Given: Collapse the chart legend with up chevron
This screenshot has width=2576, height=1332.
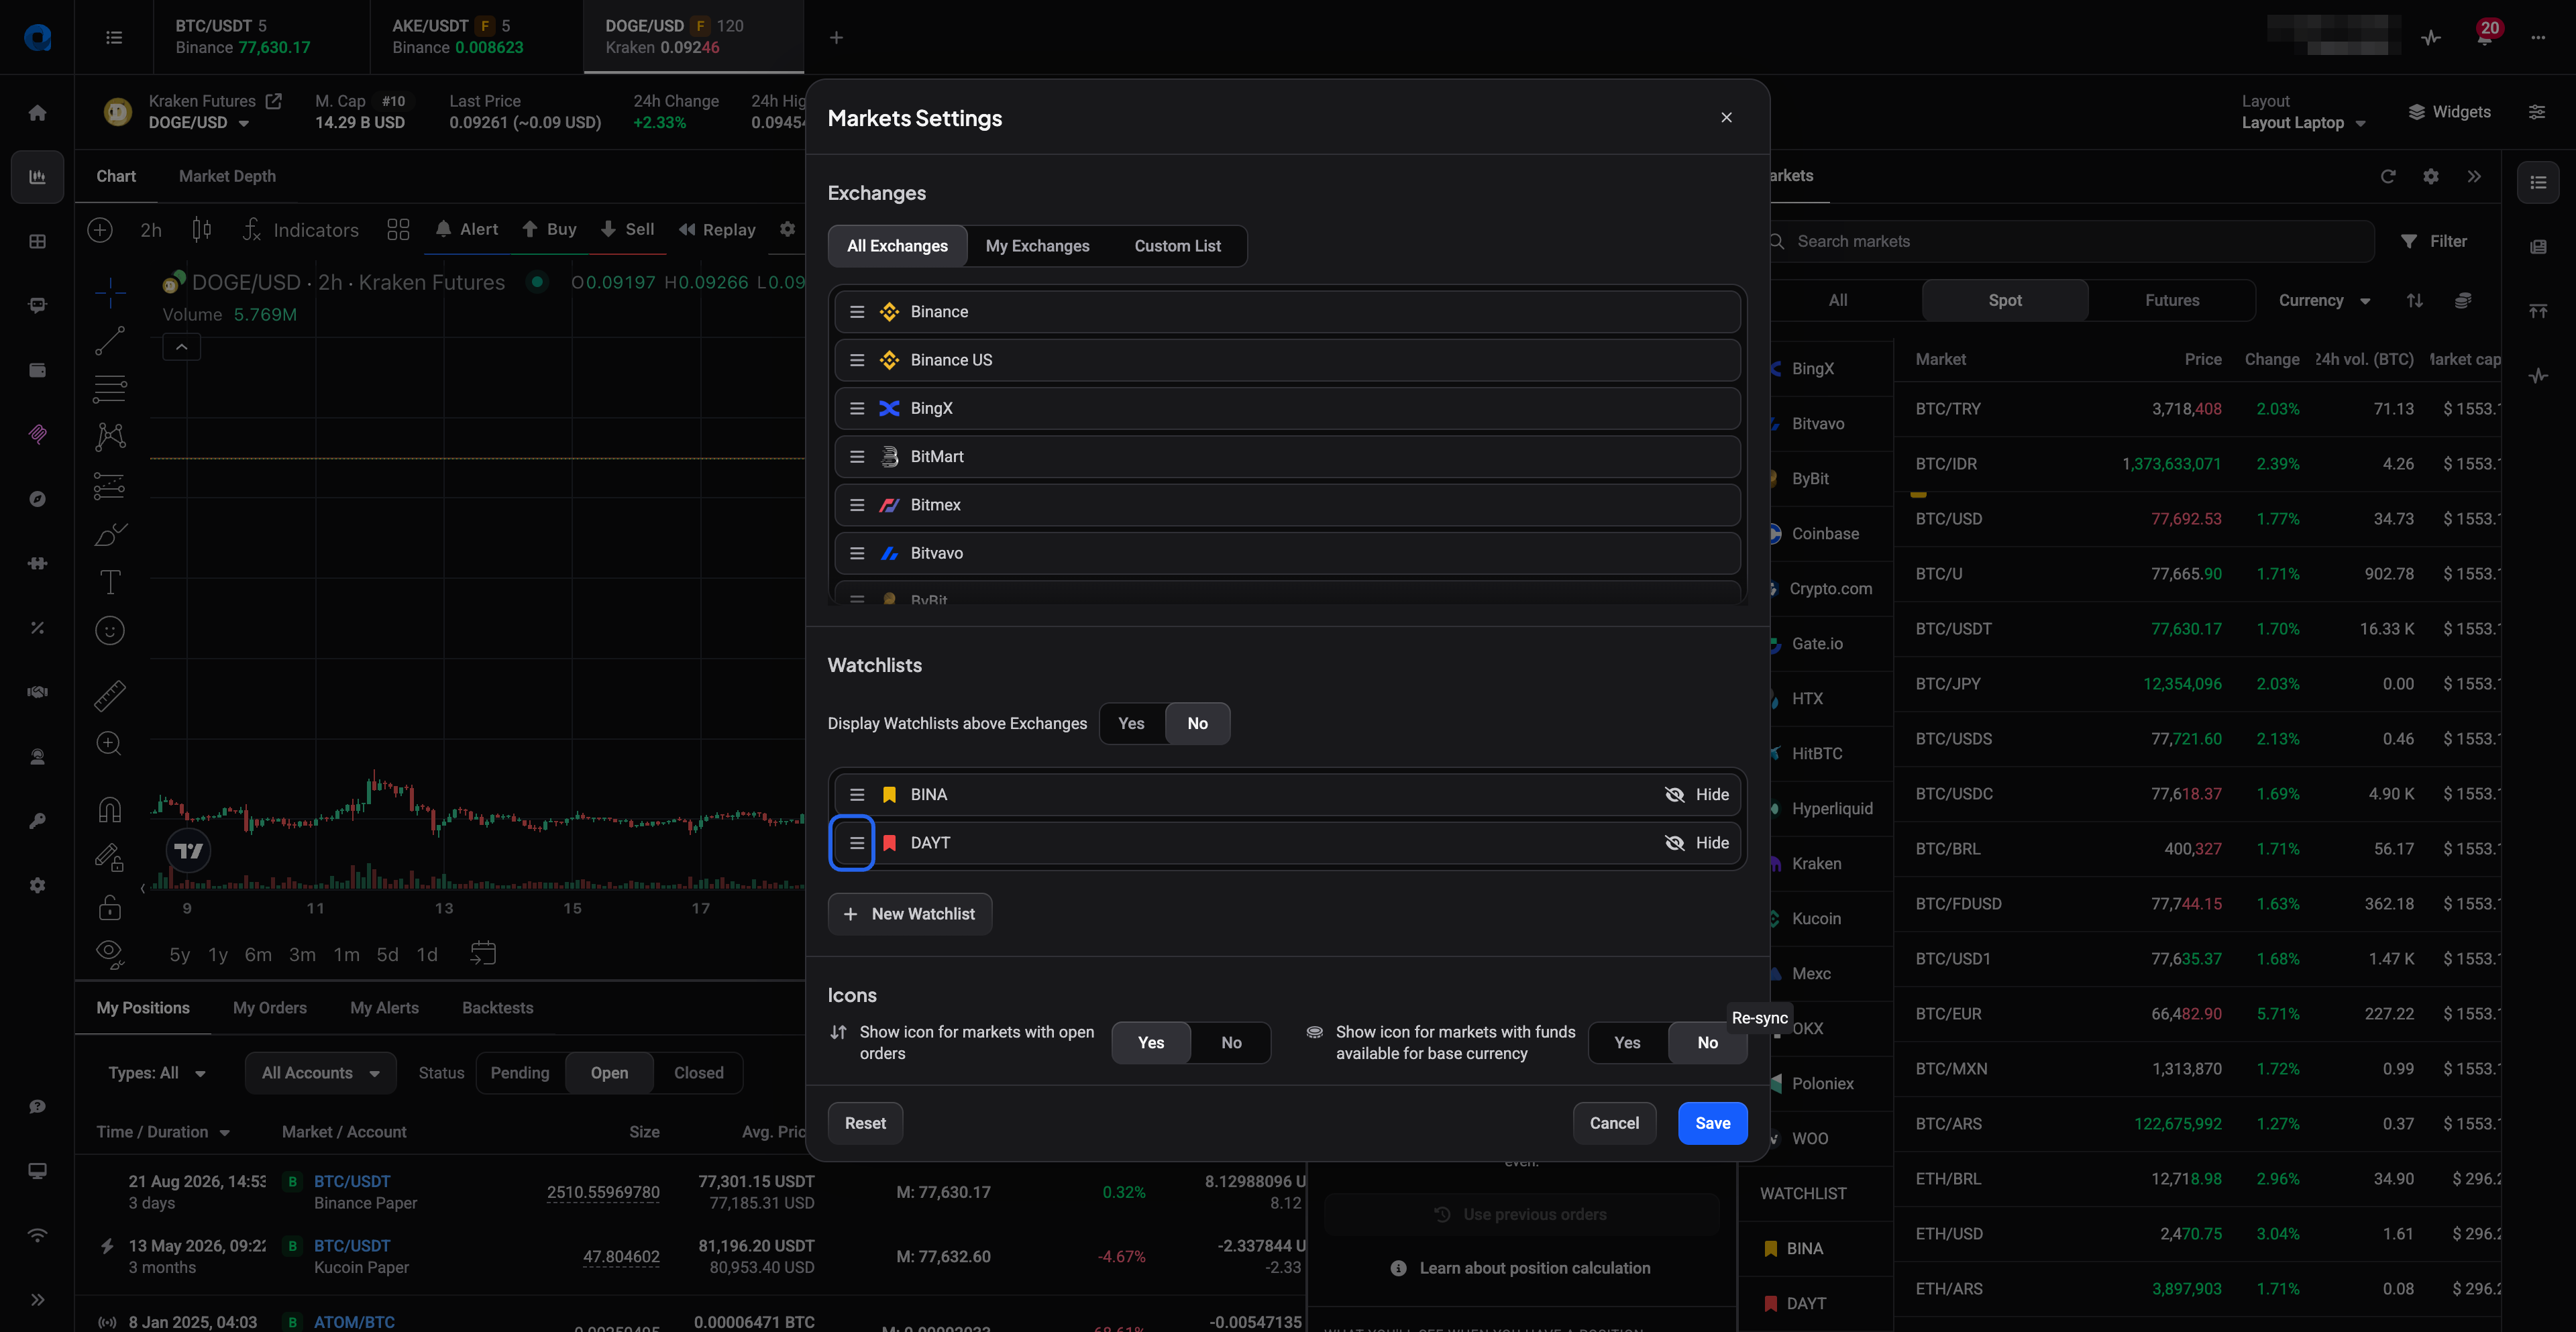Looking at the screenshot, I should click(181, 347).
